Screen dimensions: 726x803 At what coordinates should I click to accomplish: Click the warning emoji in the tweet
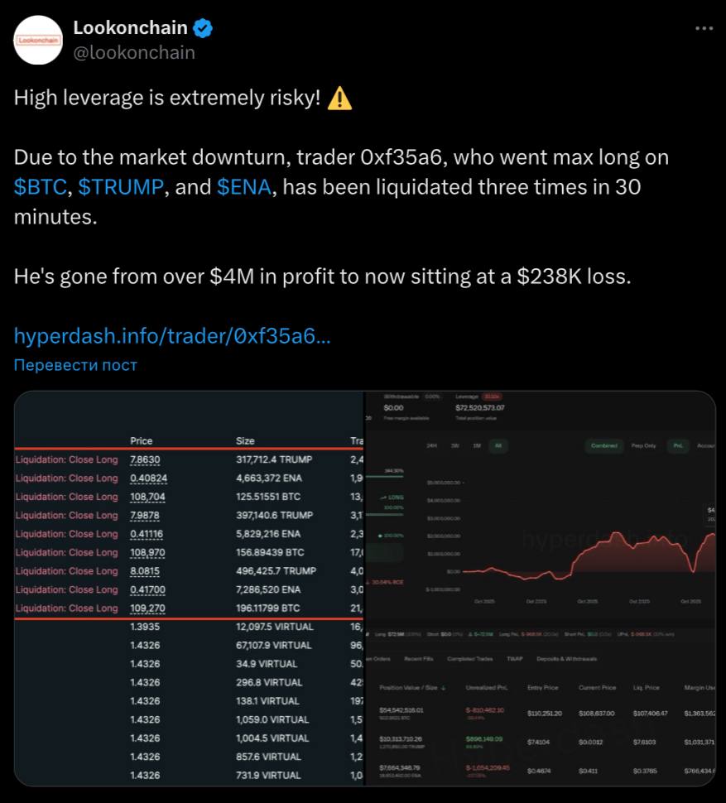pyautogui.click(x=339, y=99)
